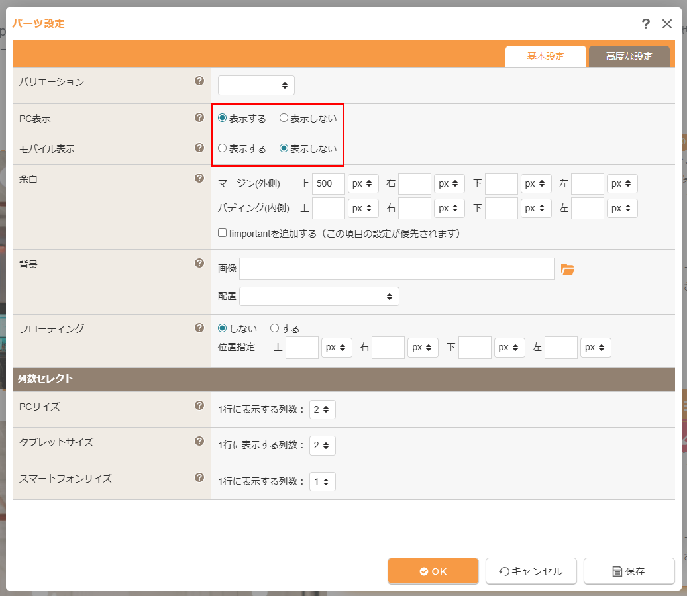This screenshot has height=596, width=687.
Task: Click the 列数セレクト section header
Action: [343, 379]
